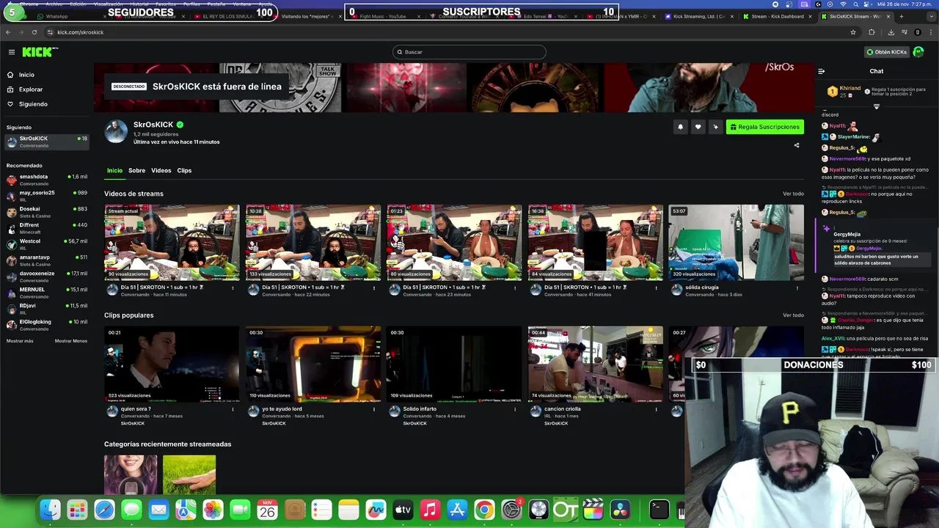939x528 pixels.
Task: Click the notification bell icon for SkrOsKICK
Action: (680, 127)
